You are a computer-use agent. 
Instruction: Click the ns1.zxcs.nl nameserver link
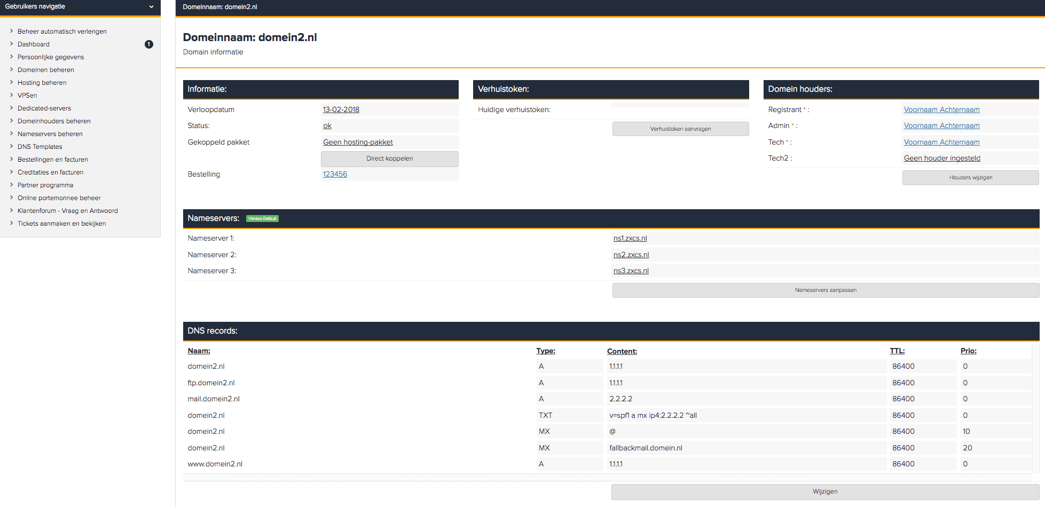coord(630,239)
